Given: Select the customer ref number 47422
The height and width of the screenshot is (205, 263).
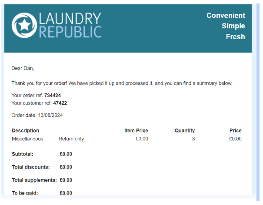Looking at the screenshot, I should 60,103.
